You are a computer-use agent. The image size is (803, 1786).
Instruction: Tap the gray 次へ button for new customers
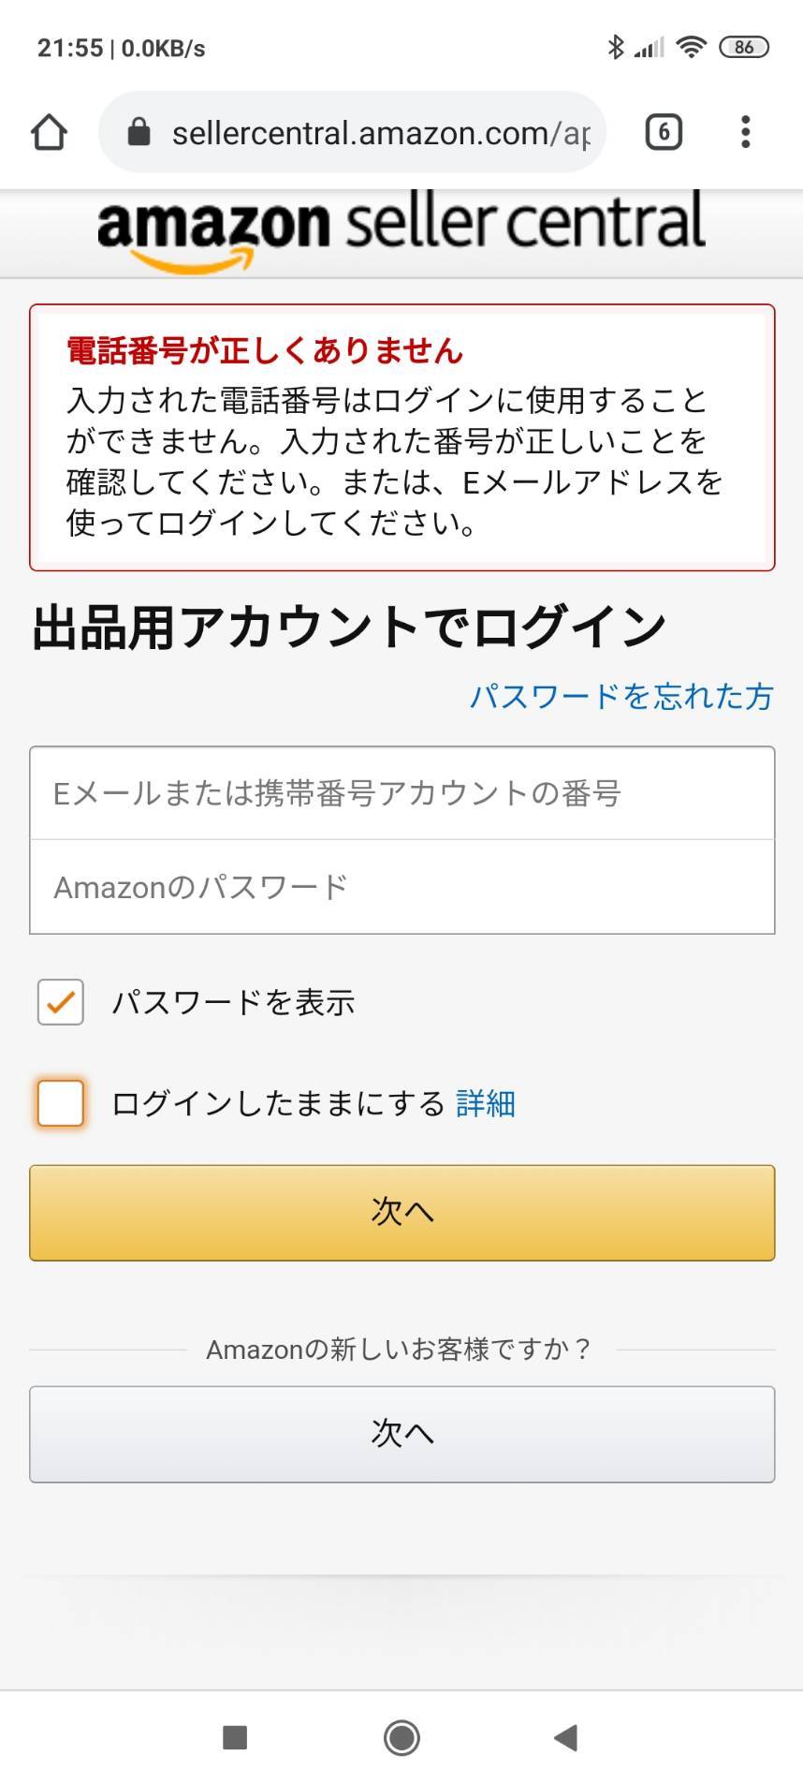[x=401, y=1434]
